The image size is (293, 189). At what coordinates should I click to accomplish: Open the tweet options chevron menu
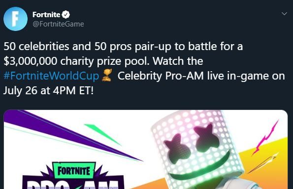(x=284, y=14)
